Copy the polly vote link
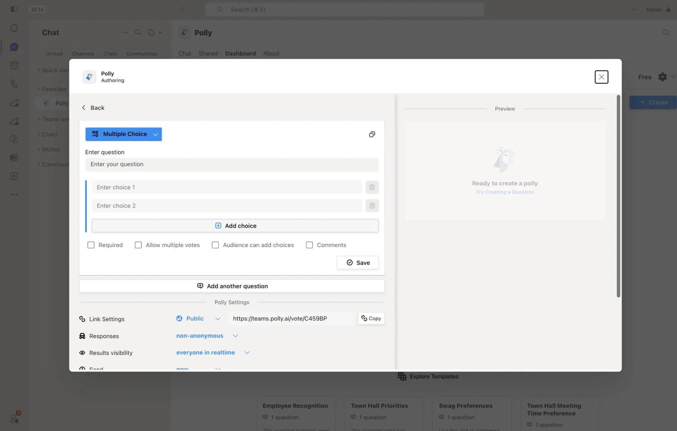 [371, 319]
